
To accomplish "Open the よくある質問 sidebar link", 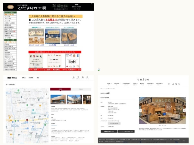I will click(x=10, y=61).
